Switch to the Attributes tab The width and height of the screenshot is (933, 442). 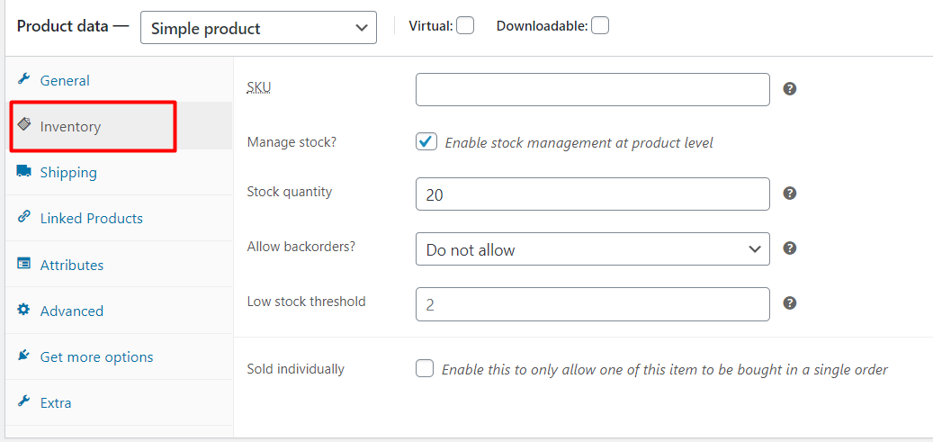[72, 265]
